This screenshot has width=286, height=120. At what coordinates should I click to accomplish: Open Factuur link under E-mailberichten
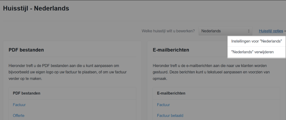(163, 105)
